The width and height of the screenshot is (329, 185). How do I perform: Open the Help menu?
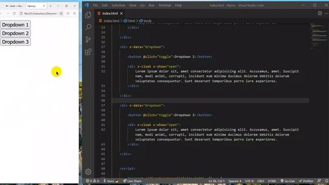178,6
